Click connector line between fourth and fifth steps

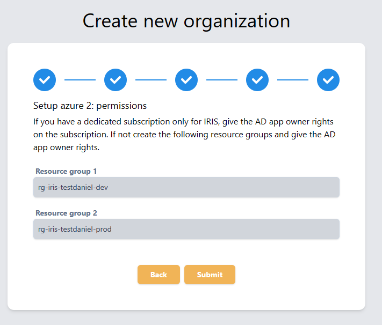[x=293, y=80]
